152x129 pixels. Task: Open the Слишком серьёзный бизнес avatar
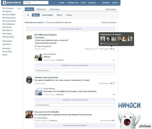tap(29, 80)
